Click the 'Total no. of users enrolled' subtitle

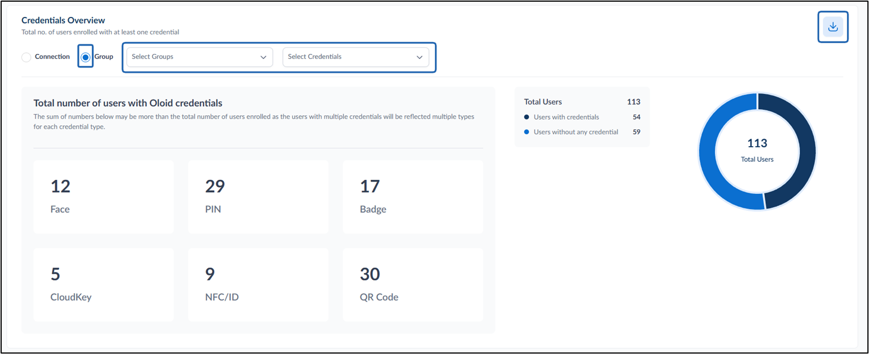(x=100, y=32)
